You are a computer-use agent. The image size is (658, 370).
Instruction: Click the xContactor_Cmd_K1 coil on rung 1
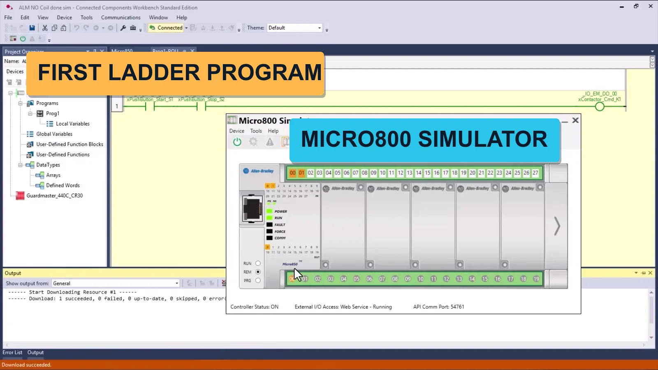point(600,106)
